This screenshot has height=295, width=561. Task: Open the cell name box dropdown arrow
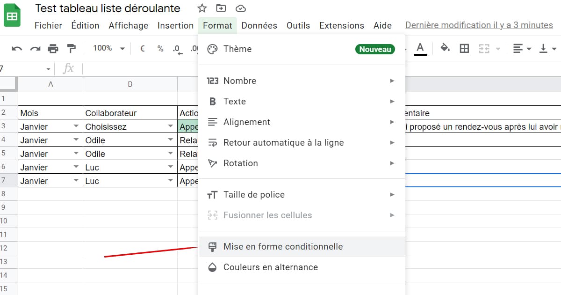[48, 69]
